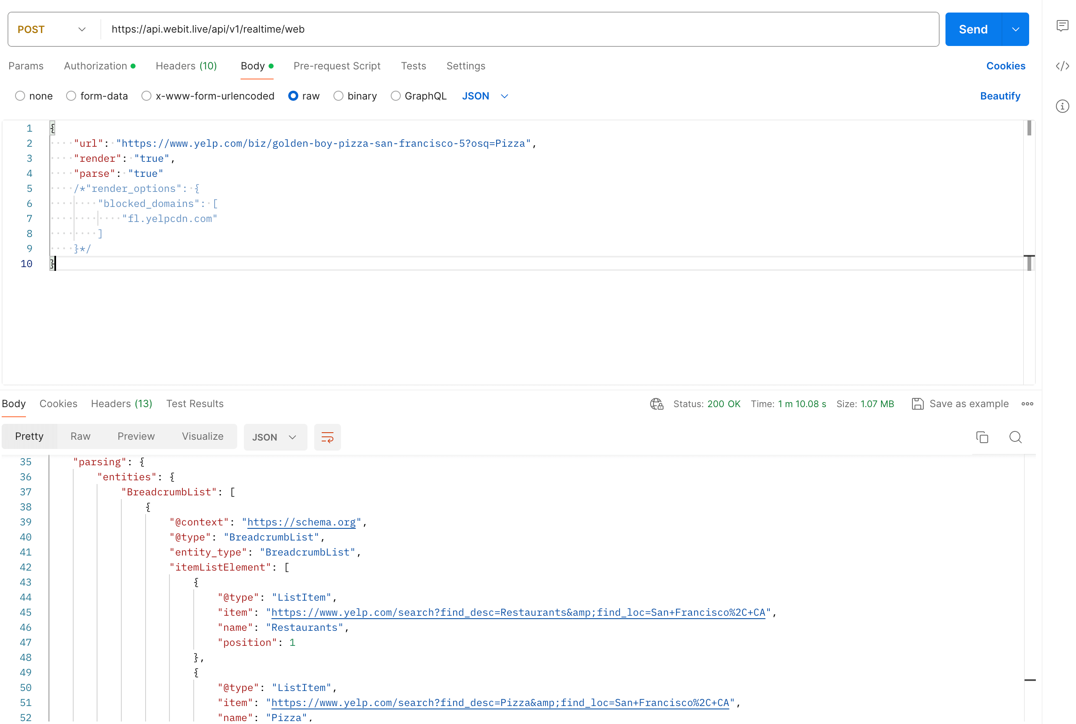Image resolution: width=1076 pixels, height=724 pixels.
Task: Click the Beautify link
Action: point(1000,96)
